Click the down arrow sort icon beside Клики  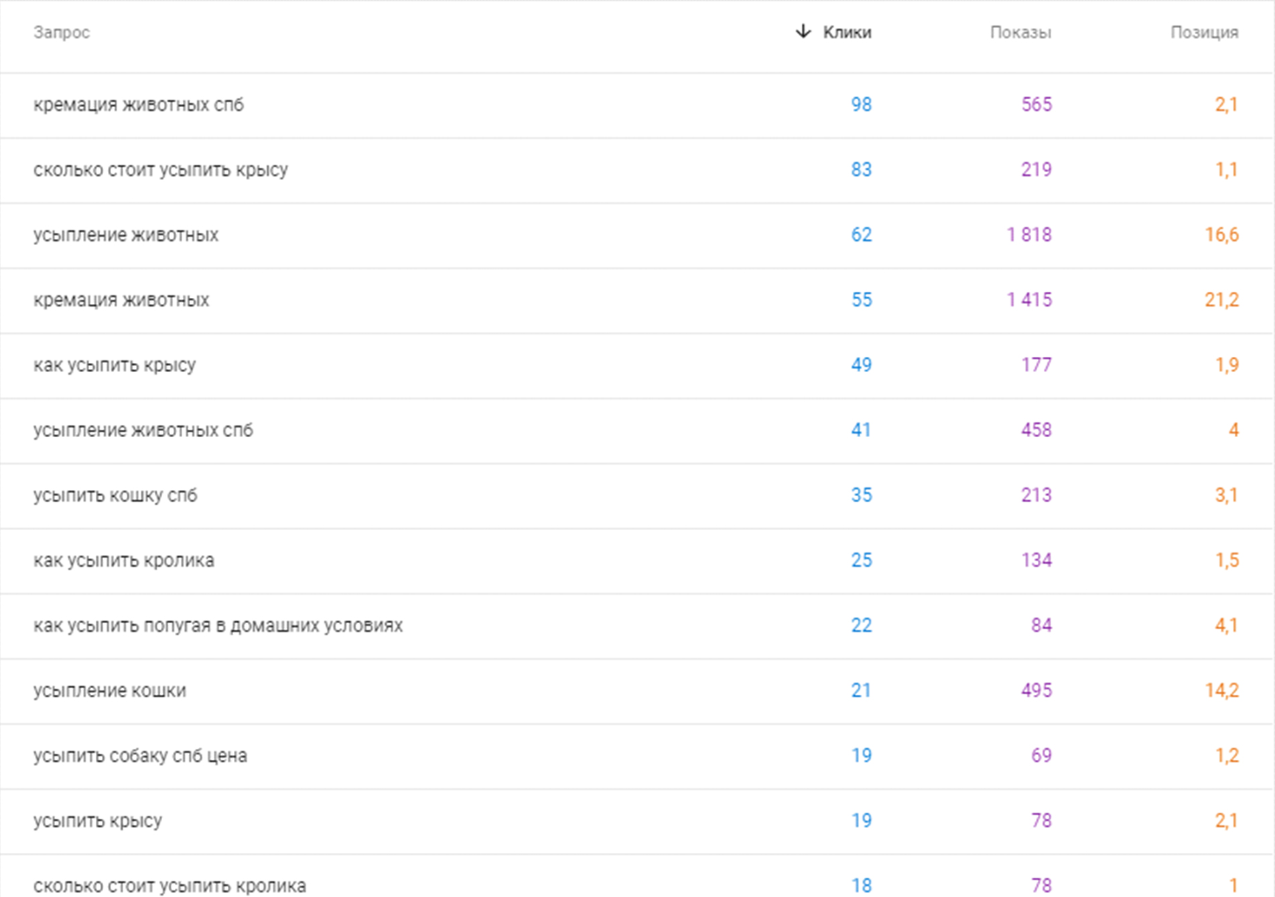pyautogui.click(x=803, y=31)
